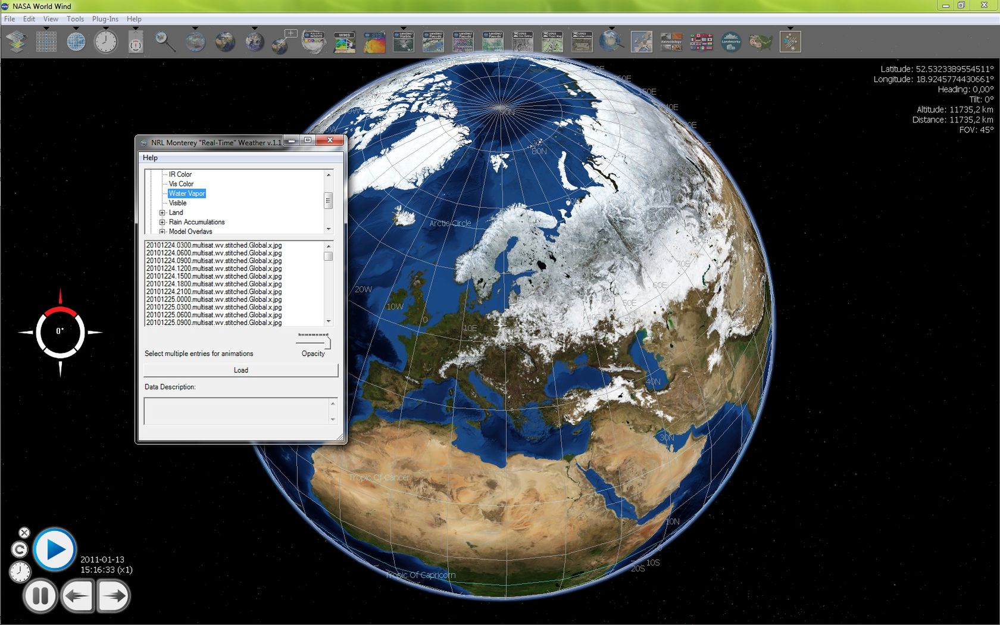Select file 20101224.0600.multisat.wv.stitched.Global.x.jpg
Screen dimensions: 1000x625
point(214,253)
